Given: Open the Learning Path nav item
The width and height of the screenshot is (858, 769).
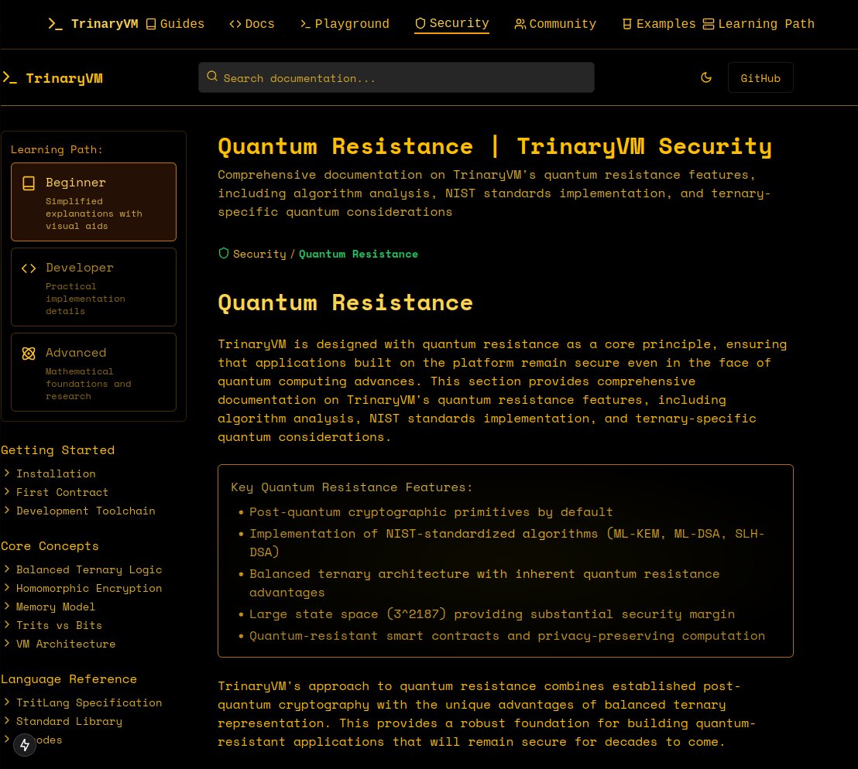Looking at the screenshot, I should [758, 24].
